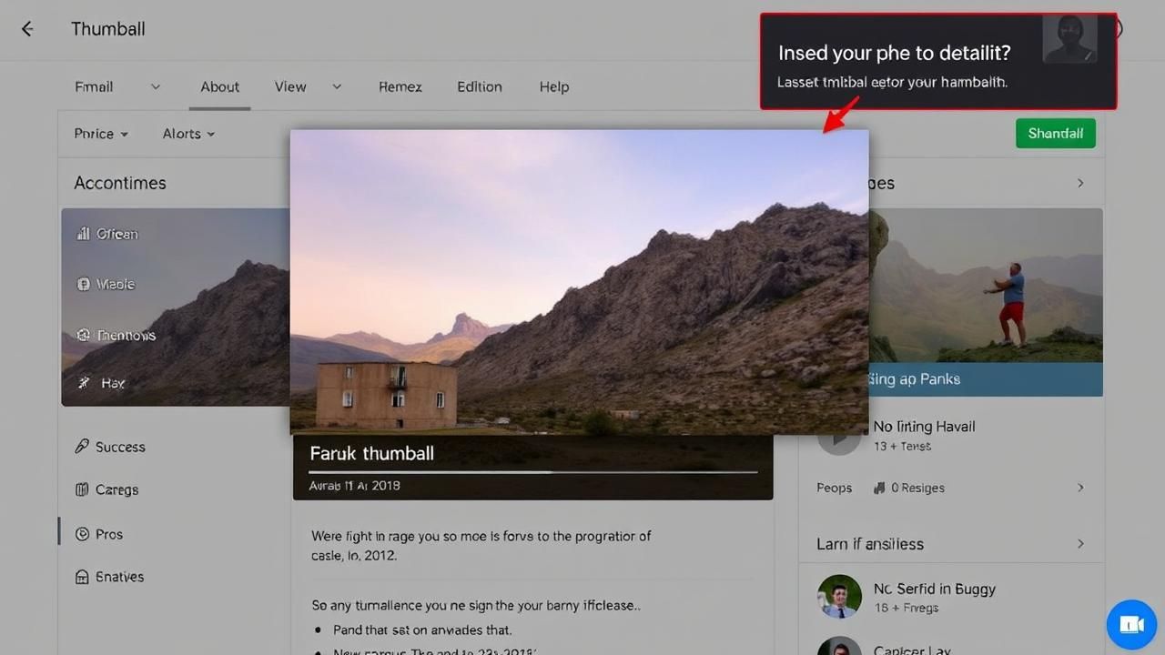
Task: Select the Caregs sidebar icon
Action: 82,489
